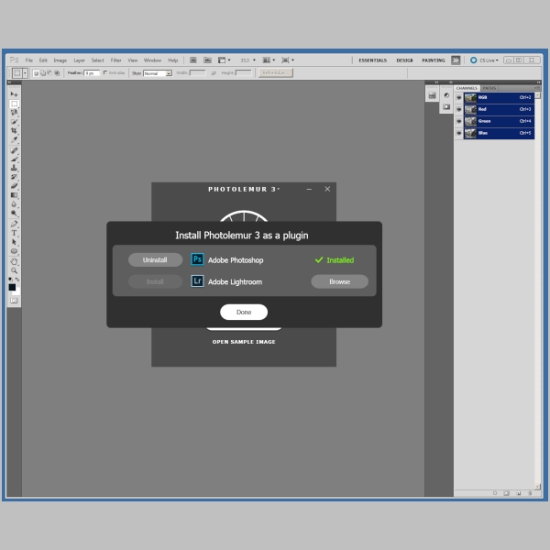Select the Lasso tool
This screenshot has height=550, width=550.
14,113
